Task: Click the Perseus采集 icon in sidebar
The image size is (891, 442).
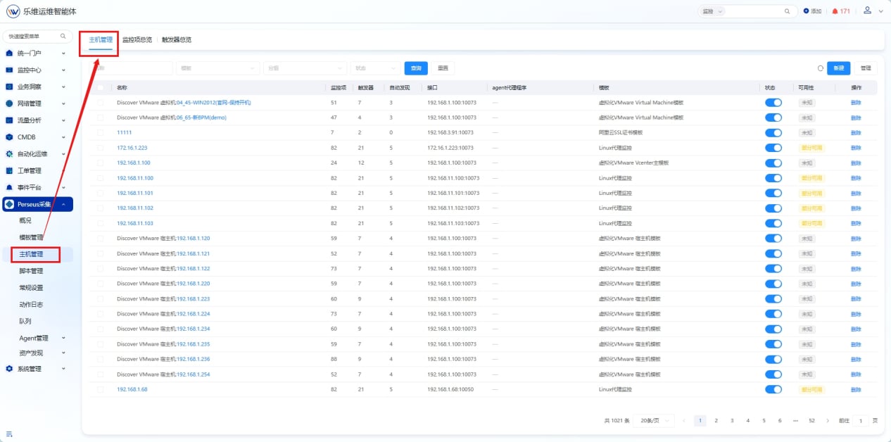Action: (9, 205)
